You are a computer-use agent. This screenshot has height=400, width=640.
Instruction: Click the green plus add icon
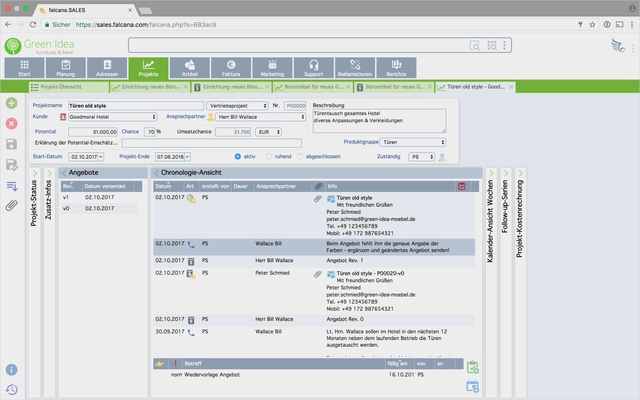12,103
